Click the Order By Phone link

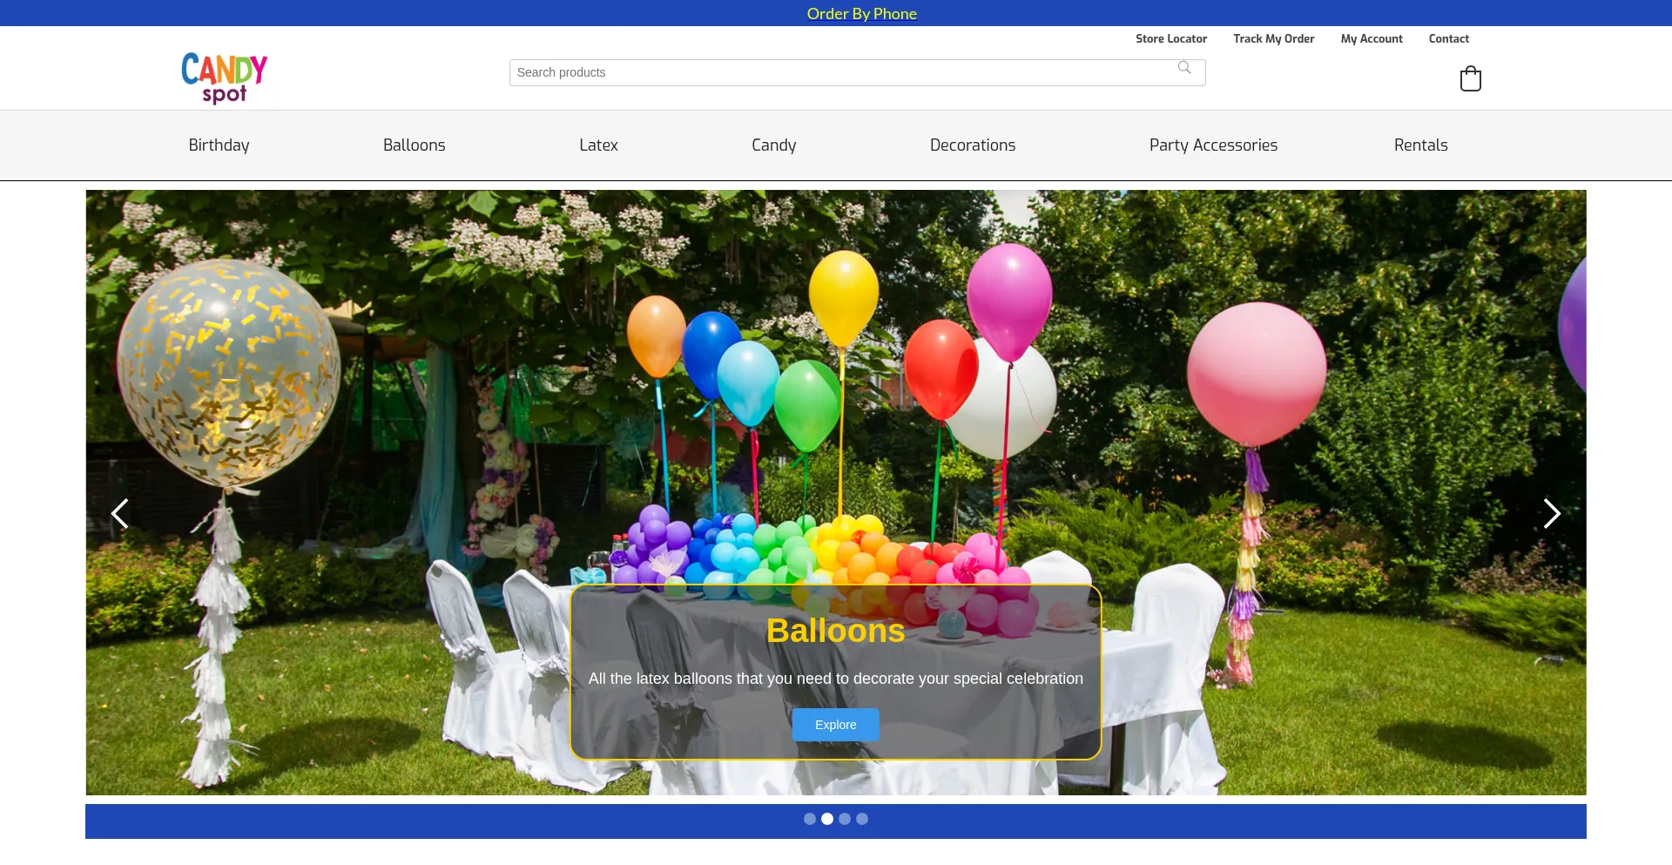tap(861, 13)
